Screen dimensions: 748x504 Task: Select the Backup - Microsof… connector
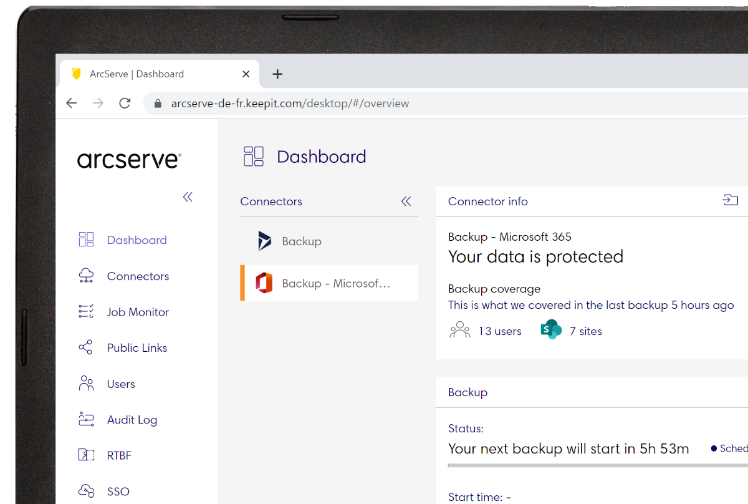click(x=329, y=283)
